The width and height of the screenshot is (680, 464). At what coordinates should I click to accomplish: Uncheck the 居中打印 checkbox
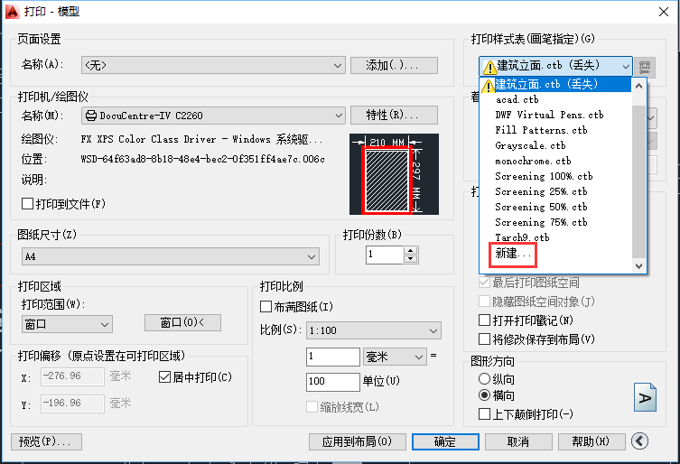(164, 376)
